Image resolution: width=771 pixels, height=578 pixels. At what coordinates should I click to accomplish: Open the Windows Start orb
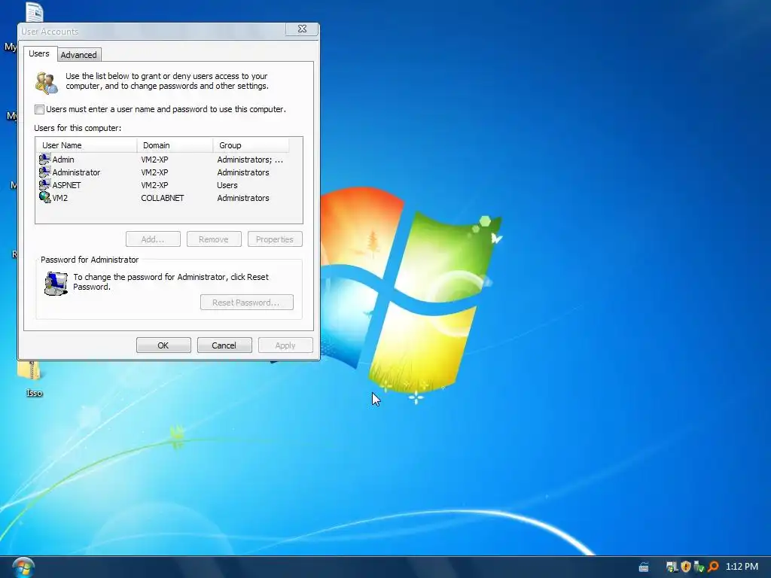23,567
